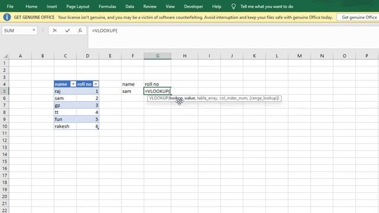Select column A header
The image size is (379, 213).
click(x=20, y=56)
